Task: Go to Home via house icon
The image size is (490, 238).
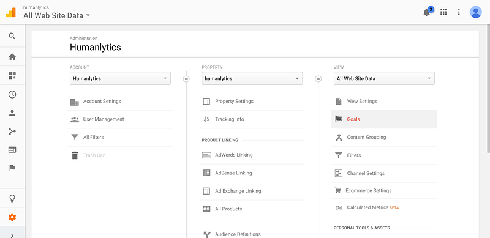Action: pyautogui.click(x=12, y=57)
